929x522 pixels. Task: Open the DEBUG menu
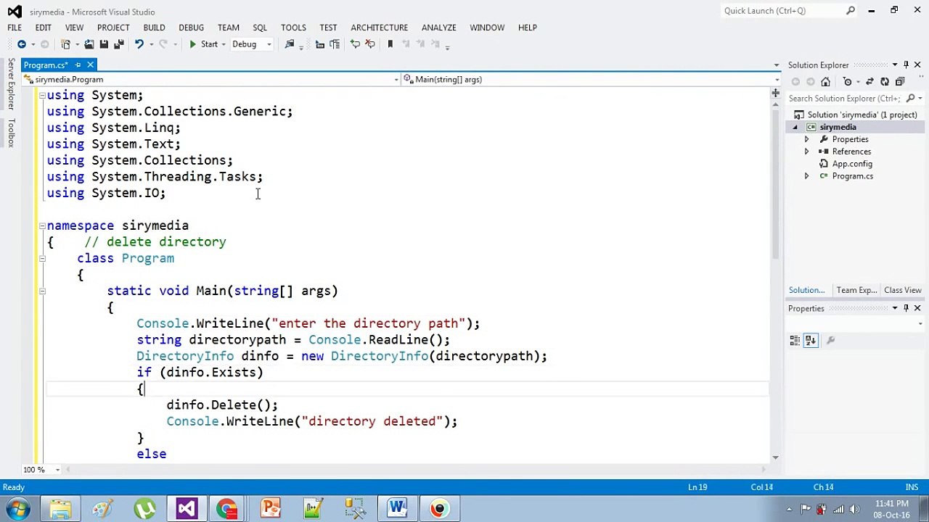(192, 28)
